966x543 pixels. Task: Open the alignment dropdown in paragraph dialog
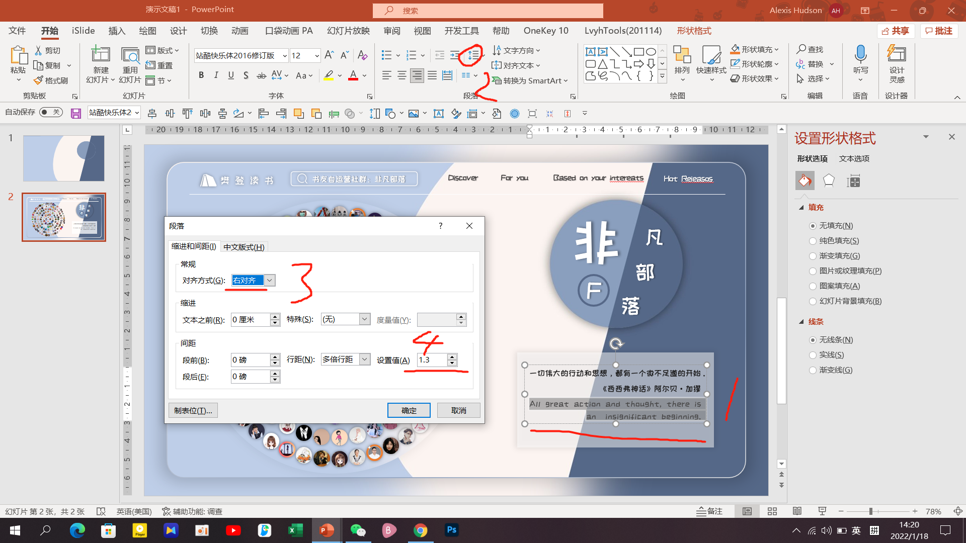[270, 281]
